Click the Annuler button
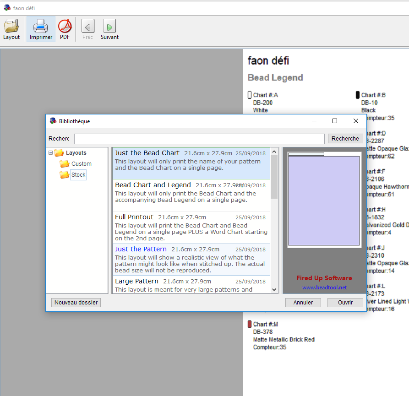Screen dimensions: 409x396 tap(303, 302)
